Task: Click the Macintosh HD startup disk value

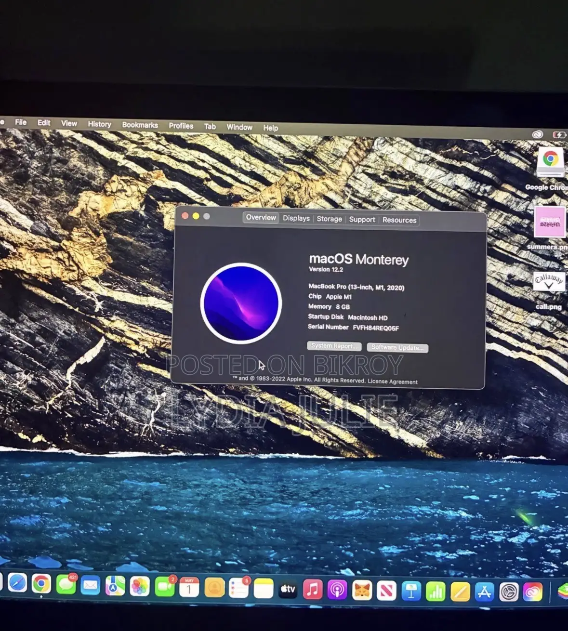Action: coord(368,318)
